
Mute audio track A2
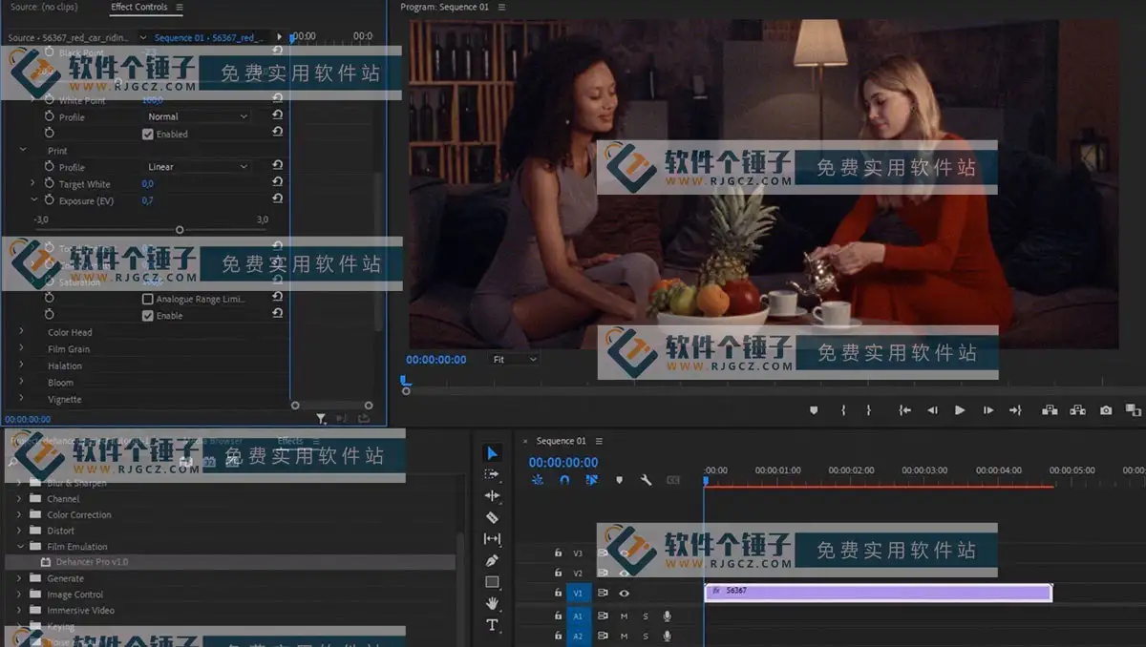[625, 637]
